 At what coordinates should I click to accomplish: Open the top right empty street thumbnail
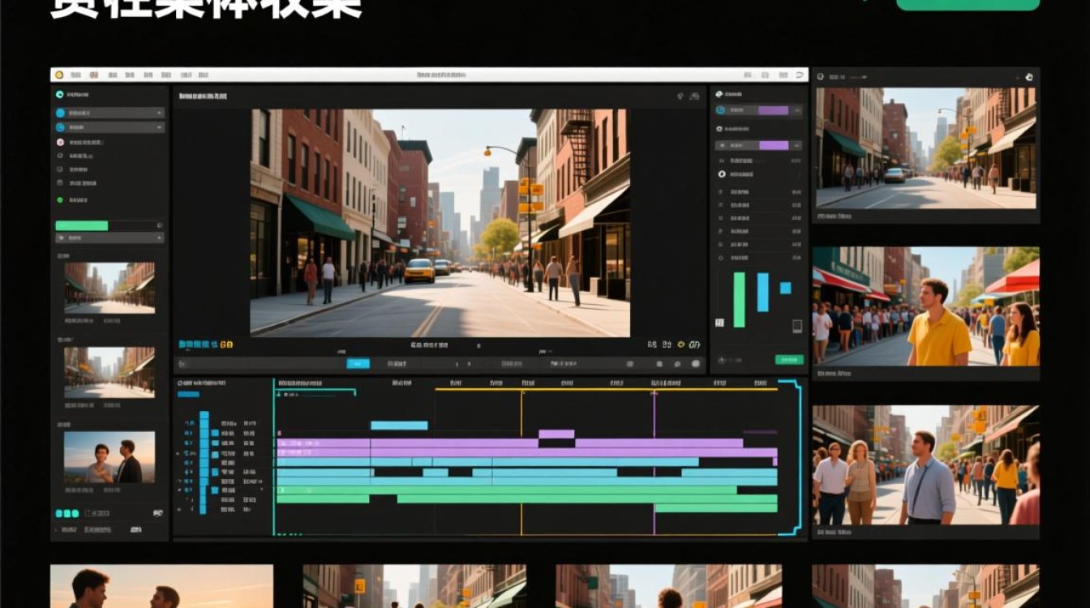click(925, 148)
